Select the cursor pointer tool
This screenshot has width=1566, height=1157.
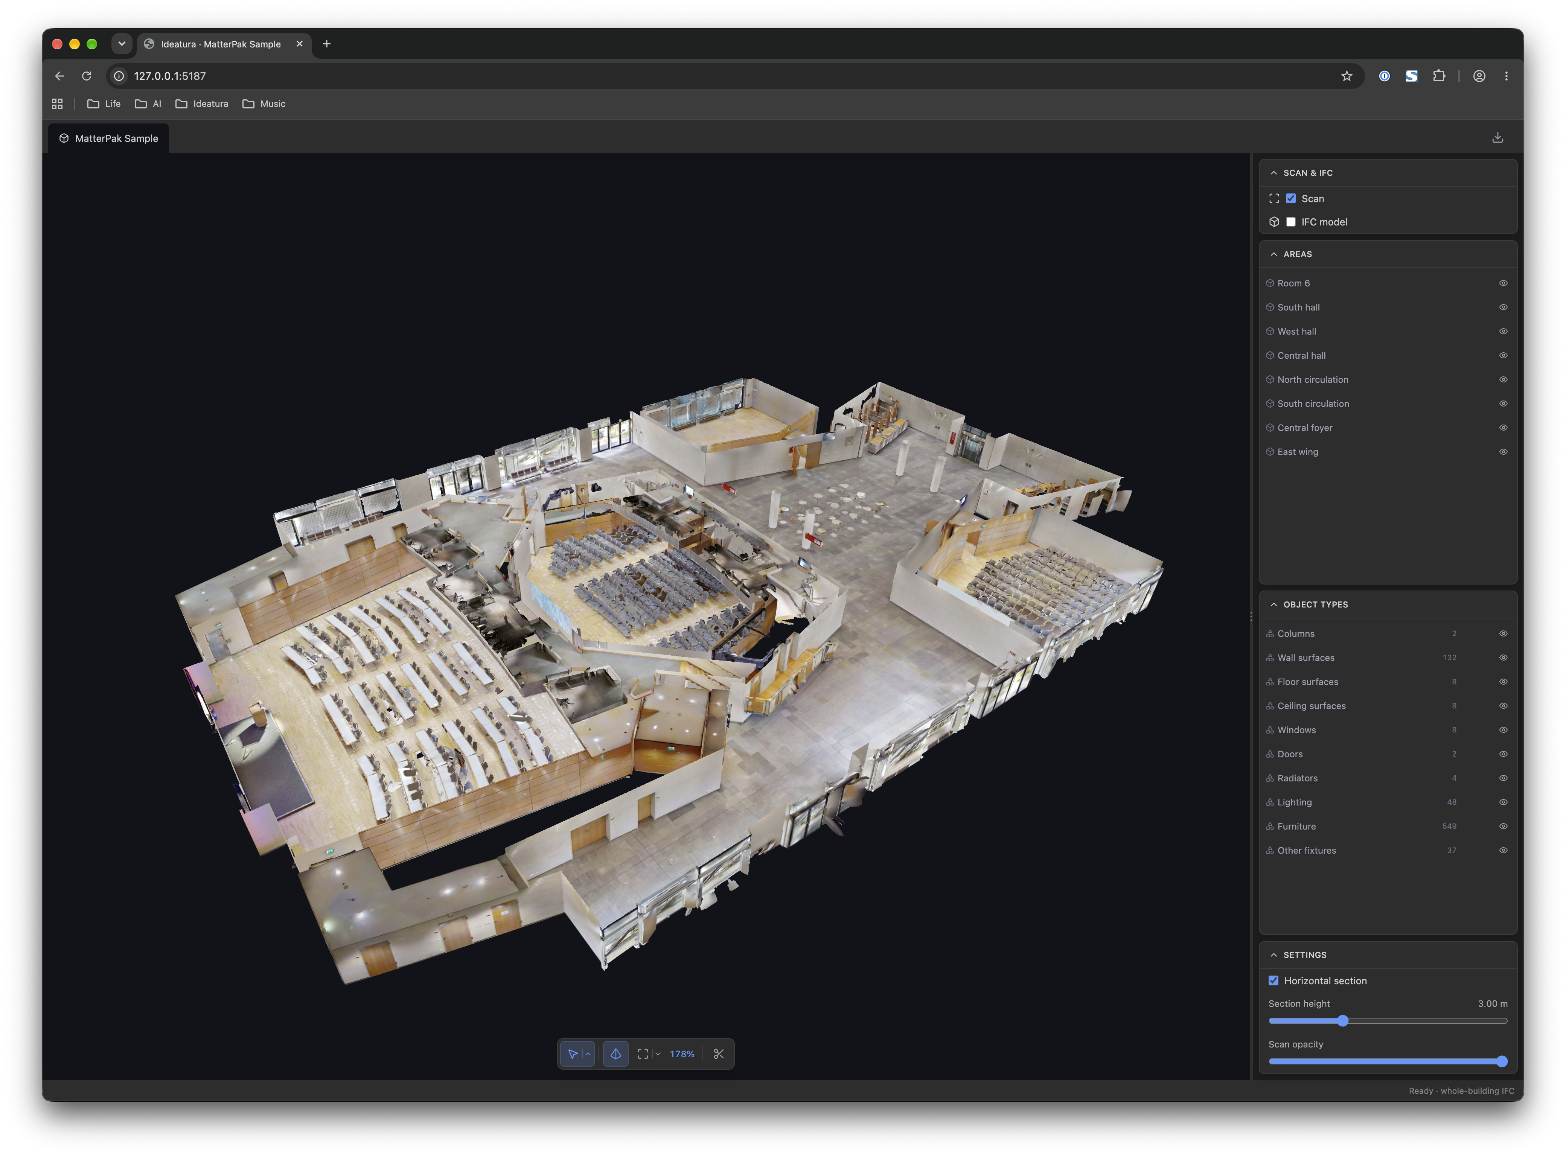[572, 1054]
